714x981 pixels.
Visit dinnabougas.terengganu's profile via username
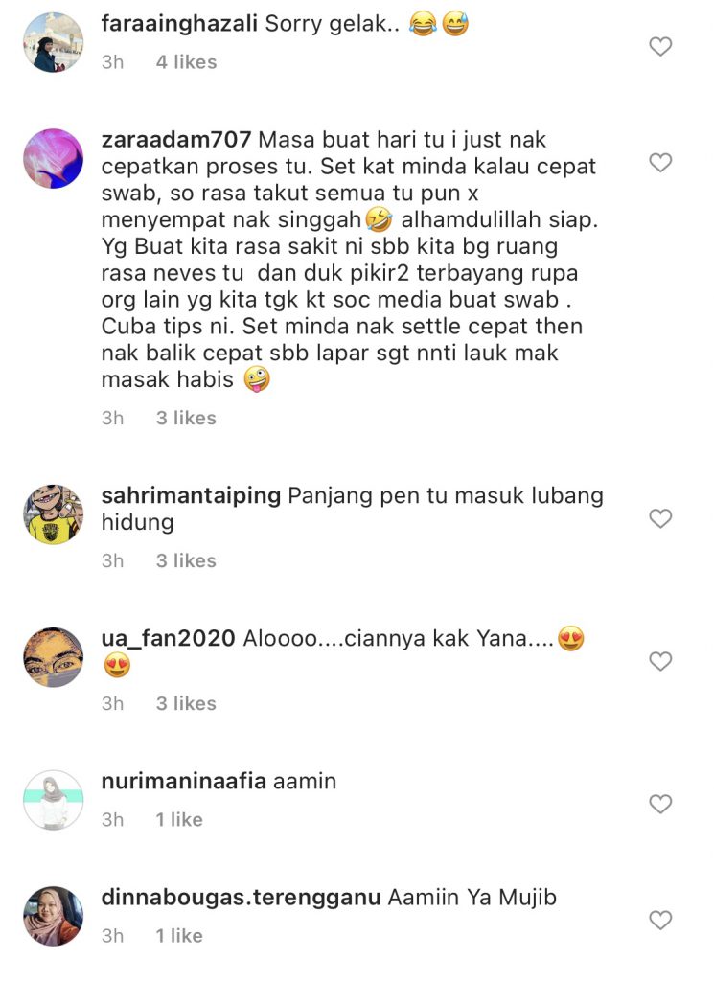[x=241, y=898]
